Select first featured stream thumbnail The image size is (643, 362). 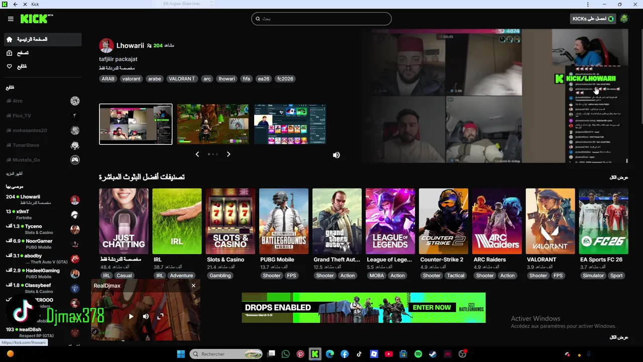pos(136,124)
